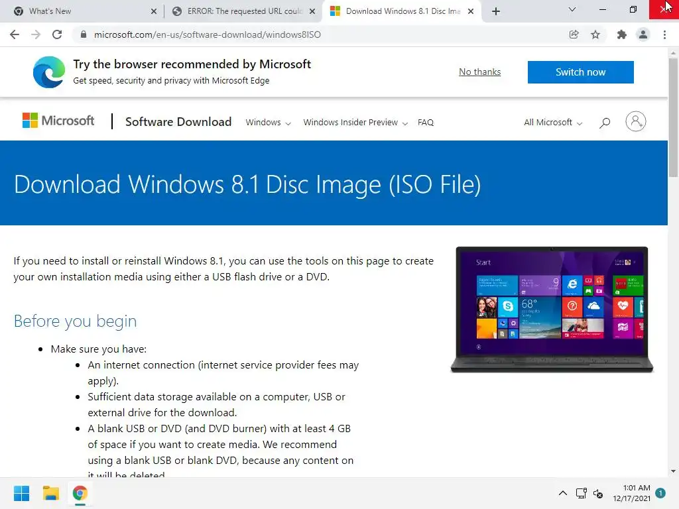View site security lock information
Viewport: 679px width, 509px height.
tap(84, 34)
